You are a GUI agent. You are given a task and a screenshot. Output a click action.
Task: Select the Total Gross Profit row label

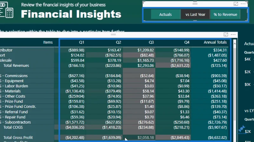click(x=18, y=138)
